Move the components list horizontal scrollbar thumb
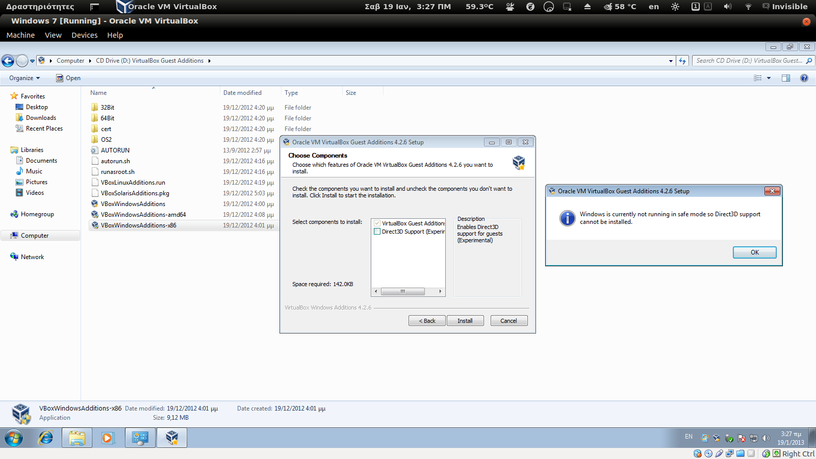This screenshot has width=816, height=459. point(402,292)
